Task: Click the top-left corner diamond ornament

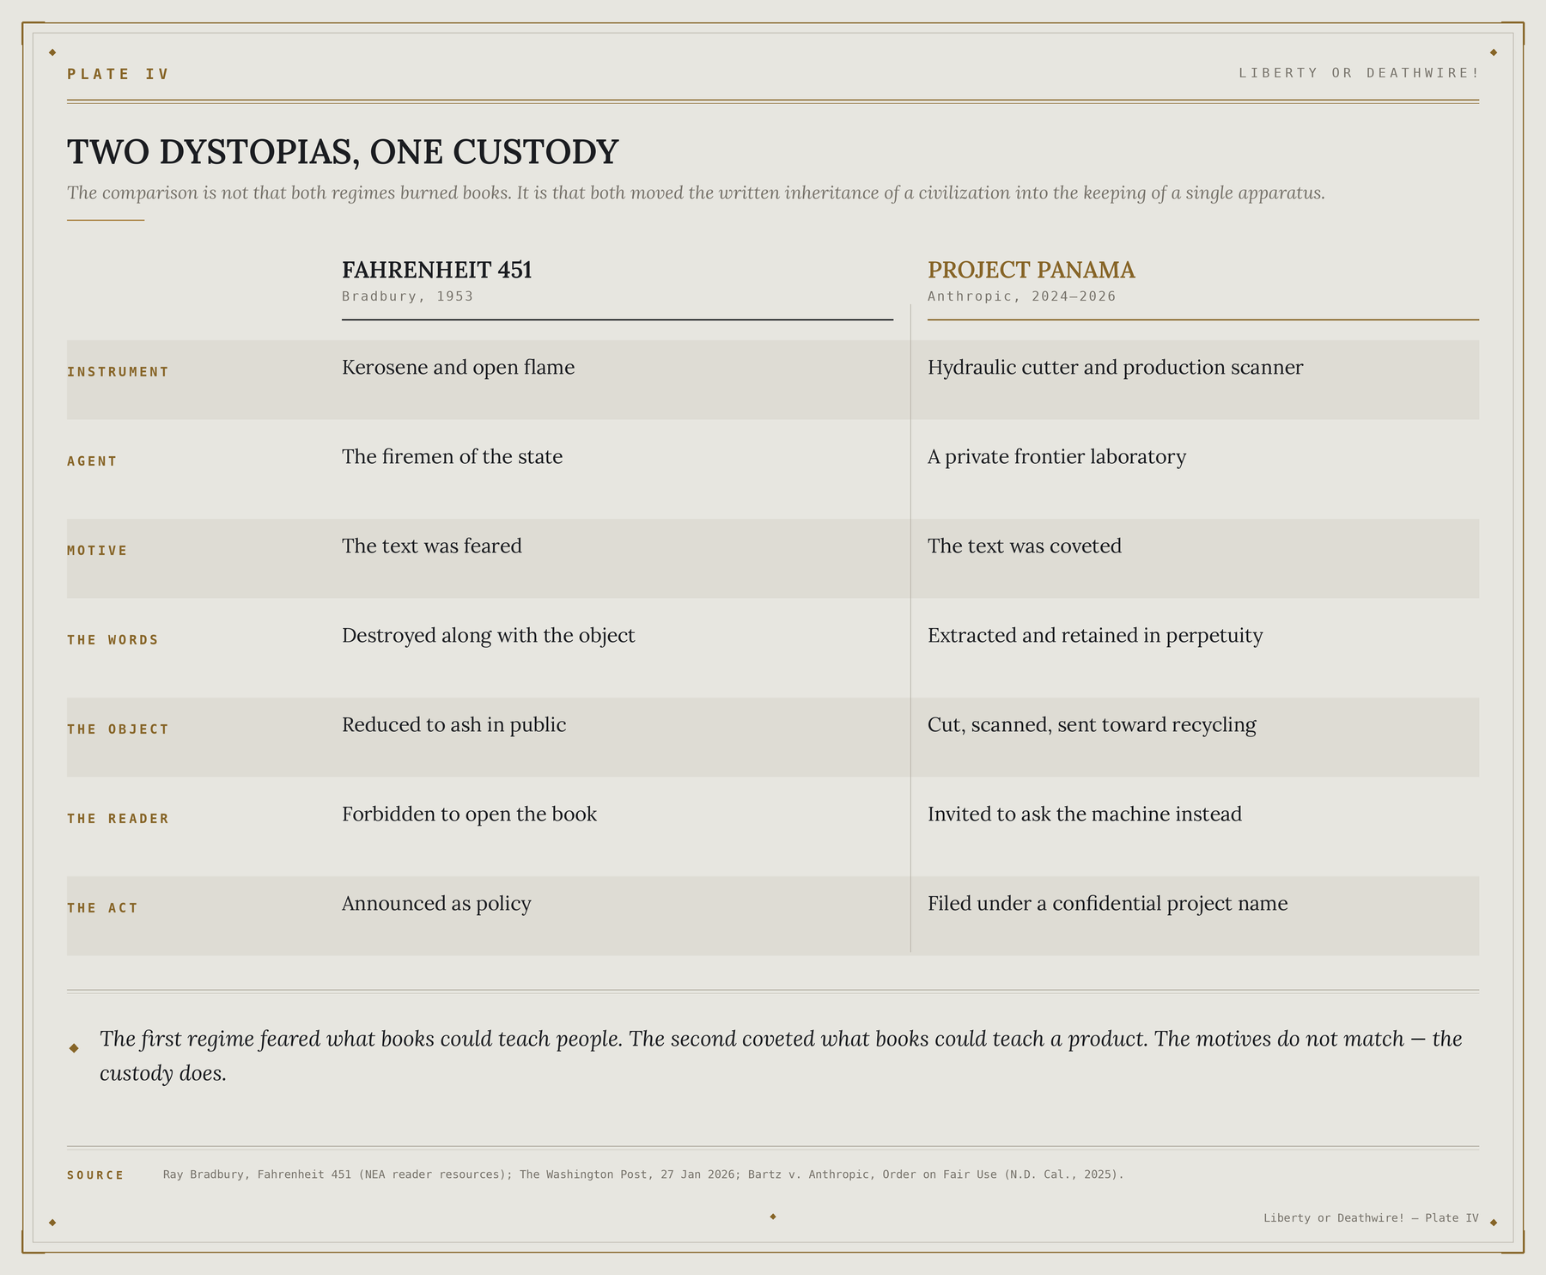Action: tap(52, 52)
